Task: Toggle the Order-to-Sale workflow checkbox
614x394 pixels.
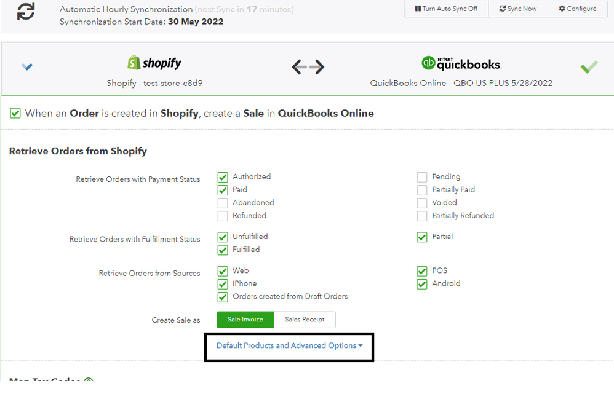Action: point(15,114)
